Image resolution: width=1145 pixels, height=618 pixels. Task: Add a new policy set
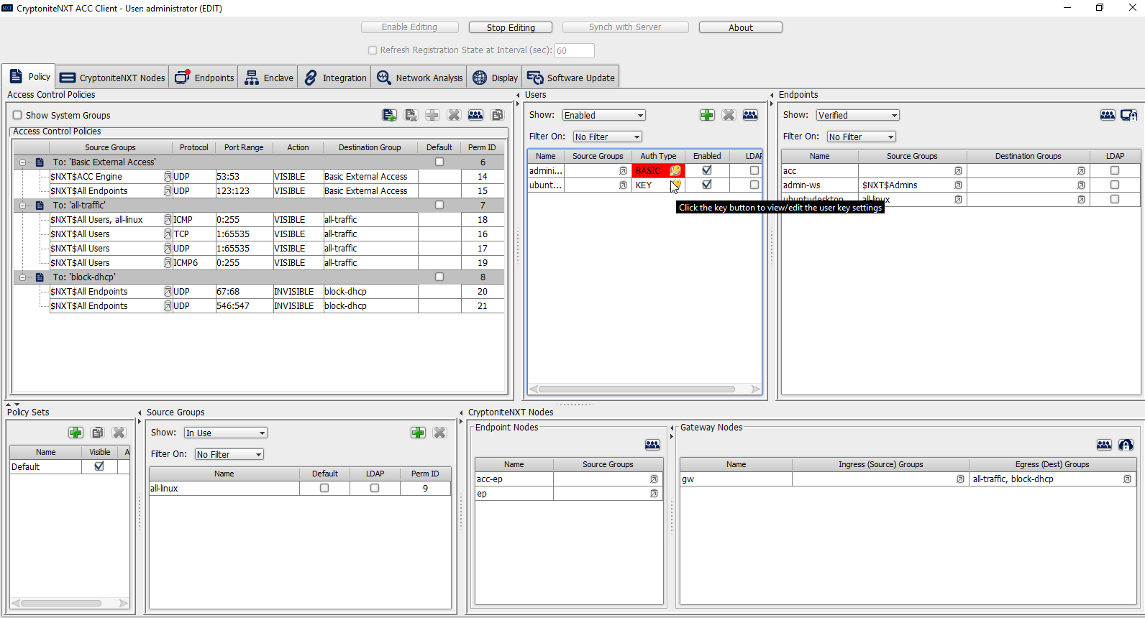[x=76, y=433]
